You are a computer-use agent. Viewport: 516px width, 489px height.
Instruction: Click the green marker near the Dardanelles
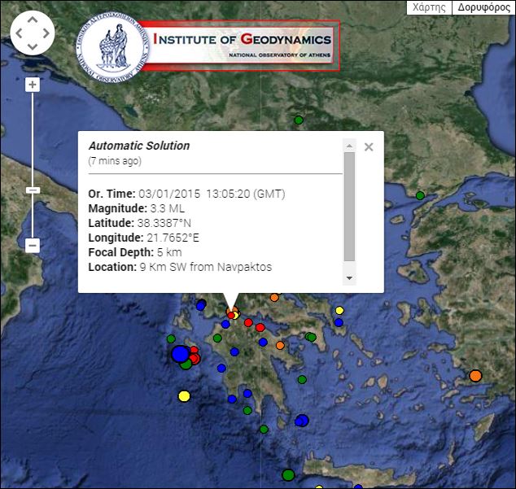click(420, 196)
